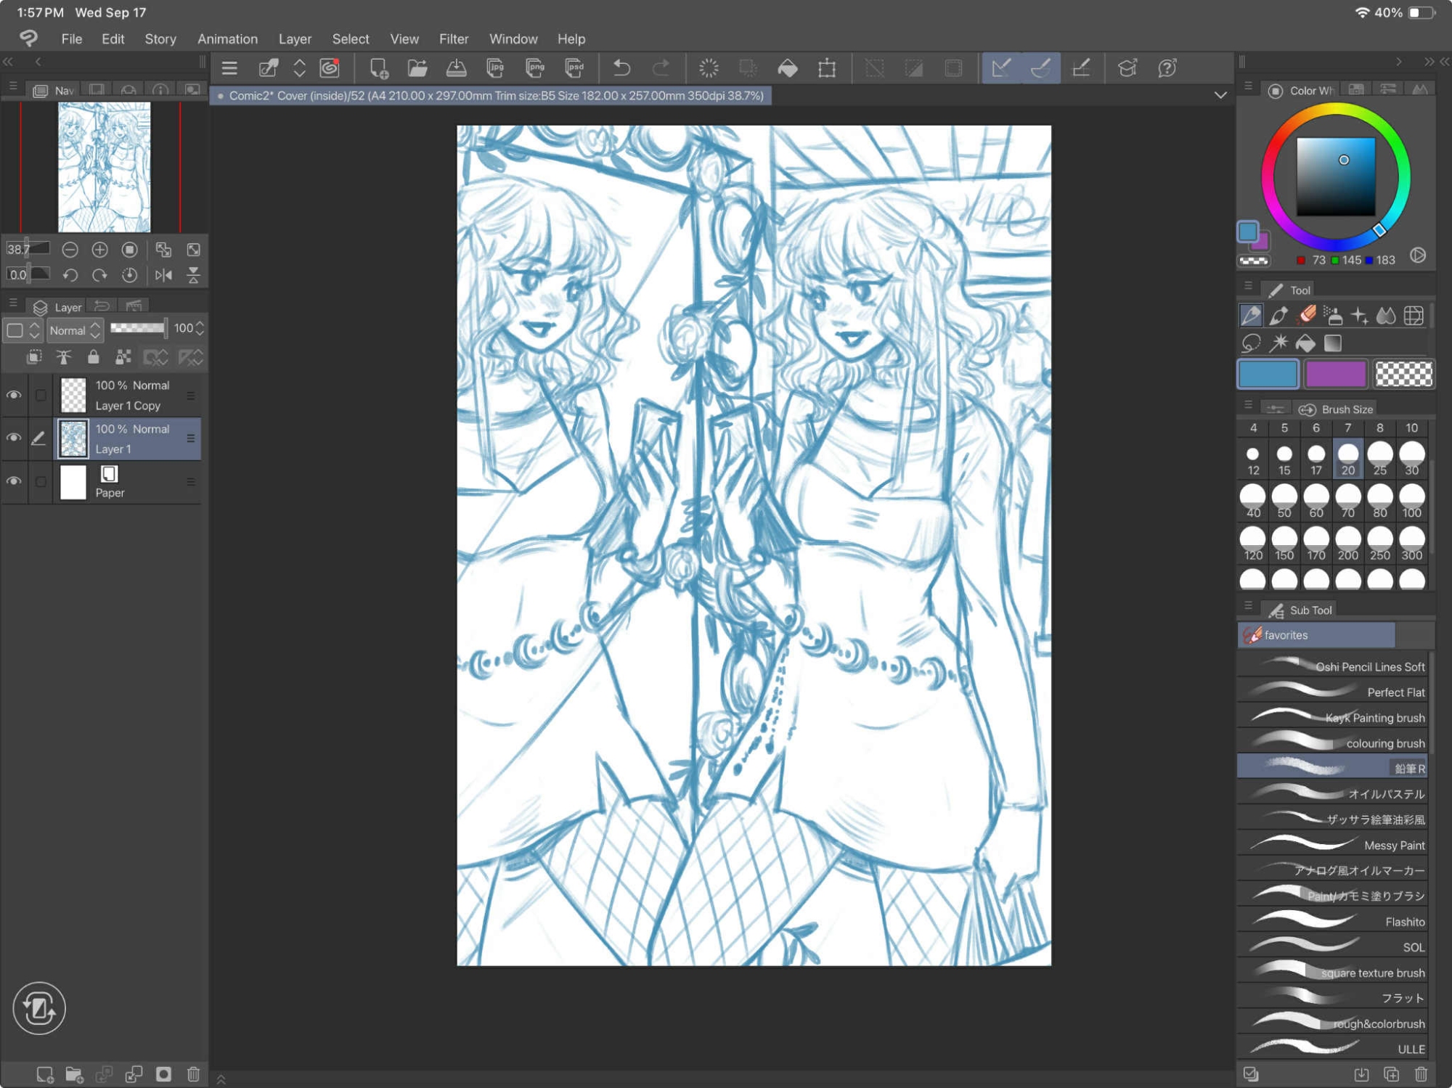1452x1088 pixels.
Task: Select the Fill bucket tool
Action: pos(1305,343)
